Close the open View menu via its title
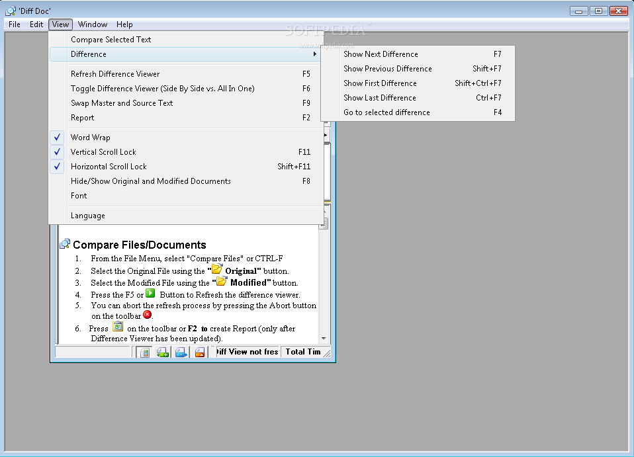 (61, 24)
